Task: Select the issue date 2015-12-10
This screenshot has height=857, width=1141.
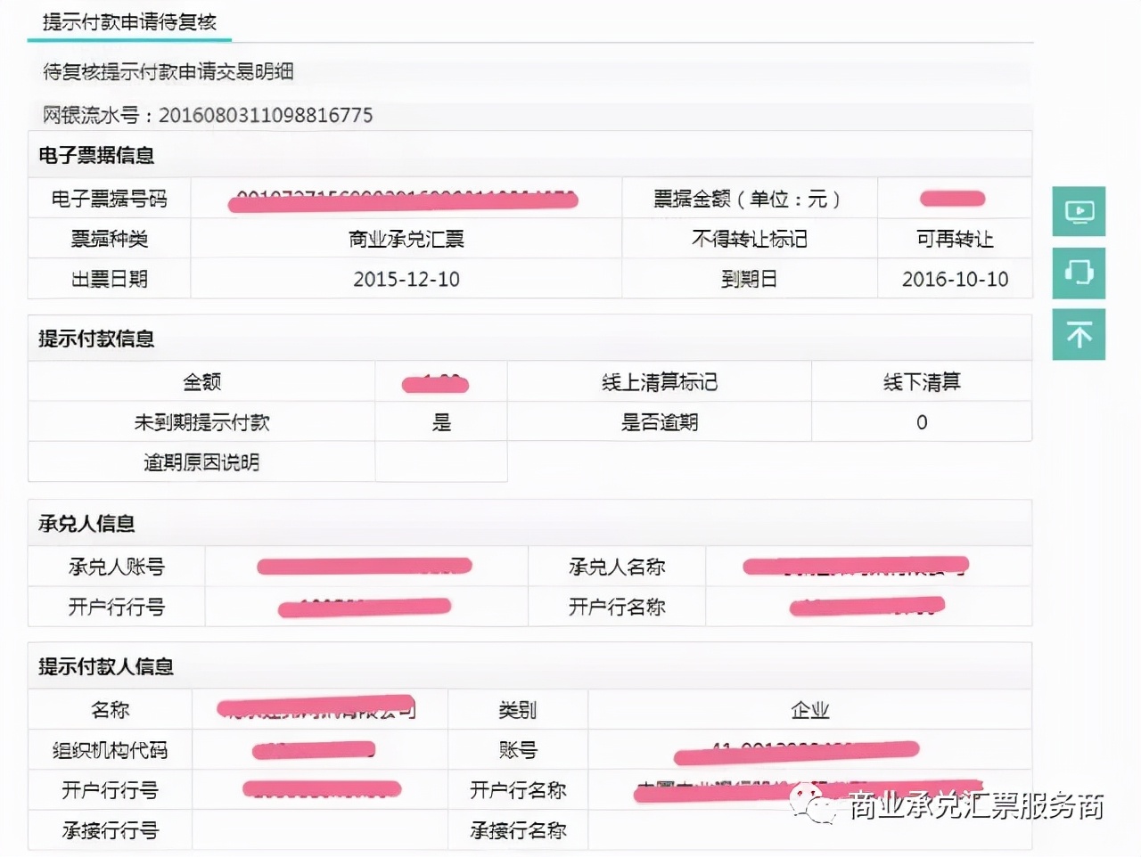Action: 406,279
